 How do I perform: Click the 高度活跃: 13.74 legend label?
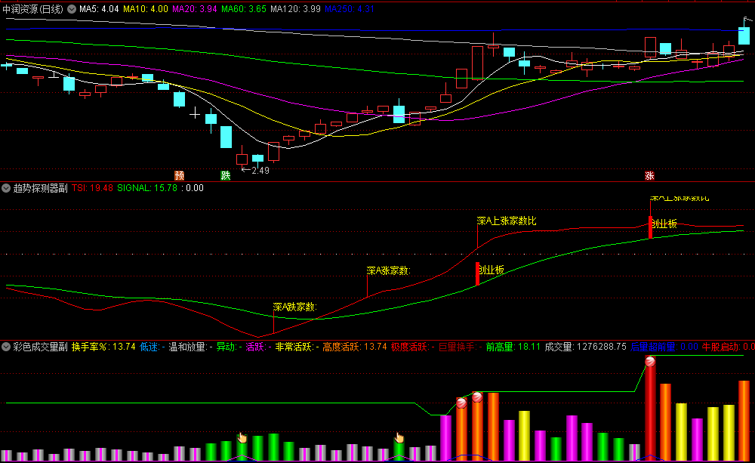(355, 347)
